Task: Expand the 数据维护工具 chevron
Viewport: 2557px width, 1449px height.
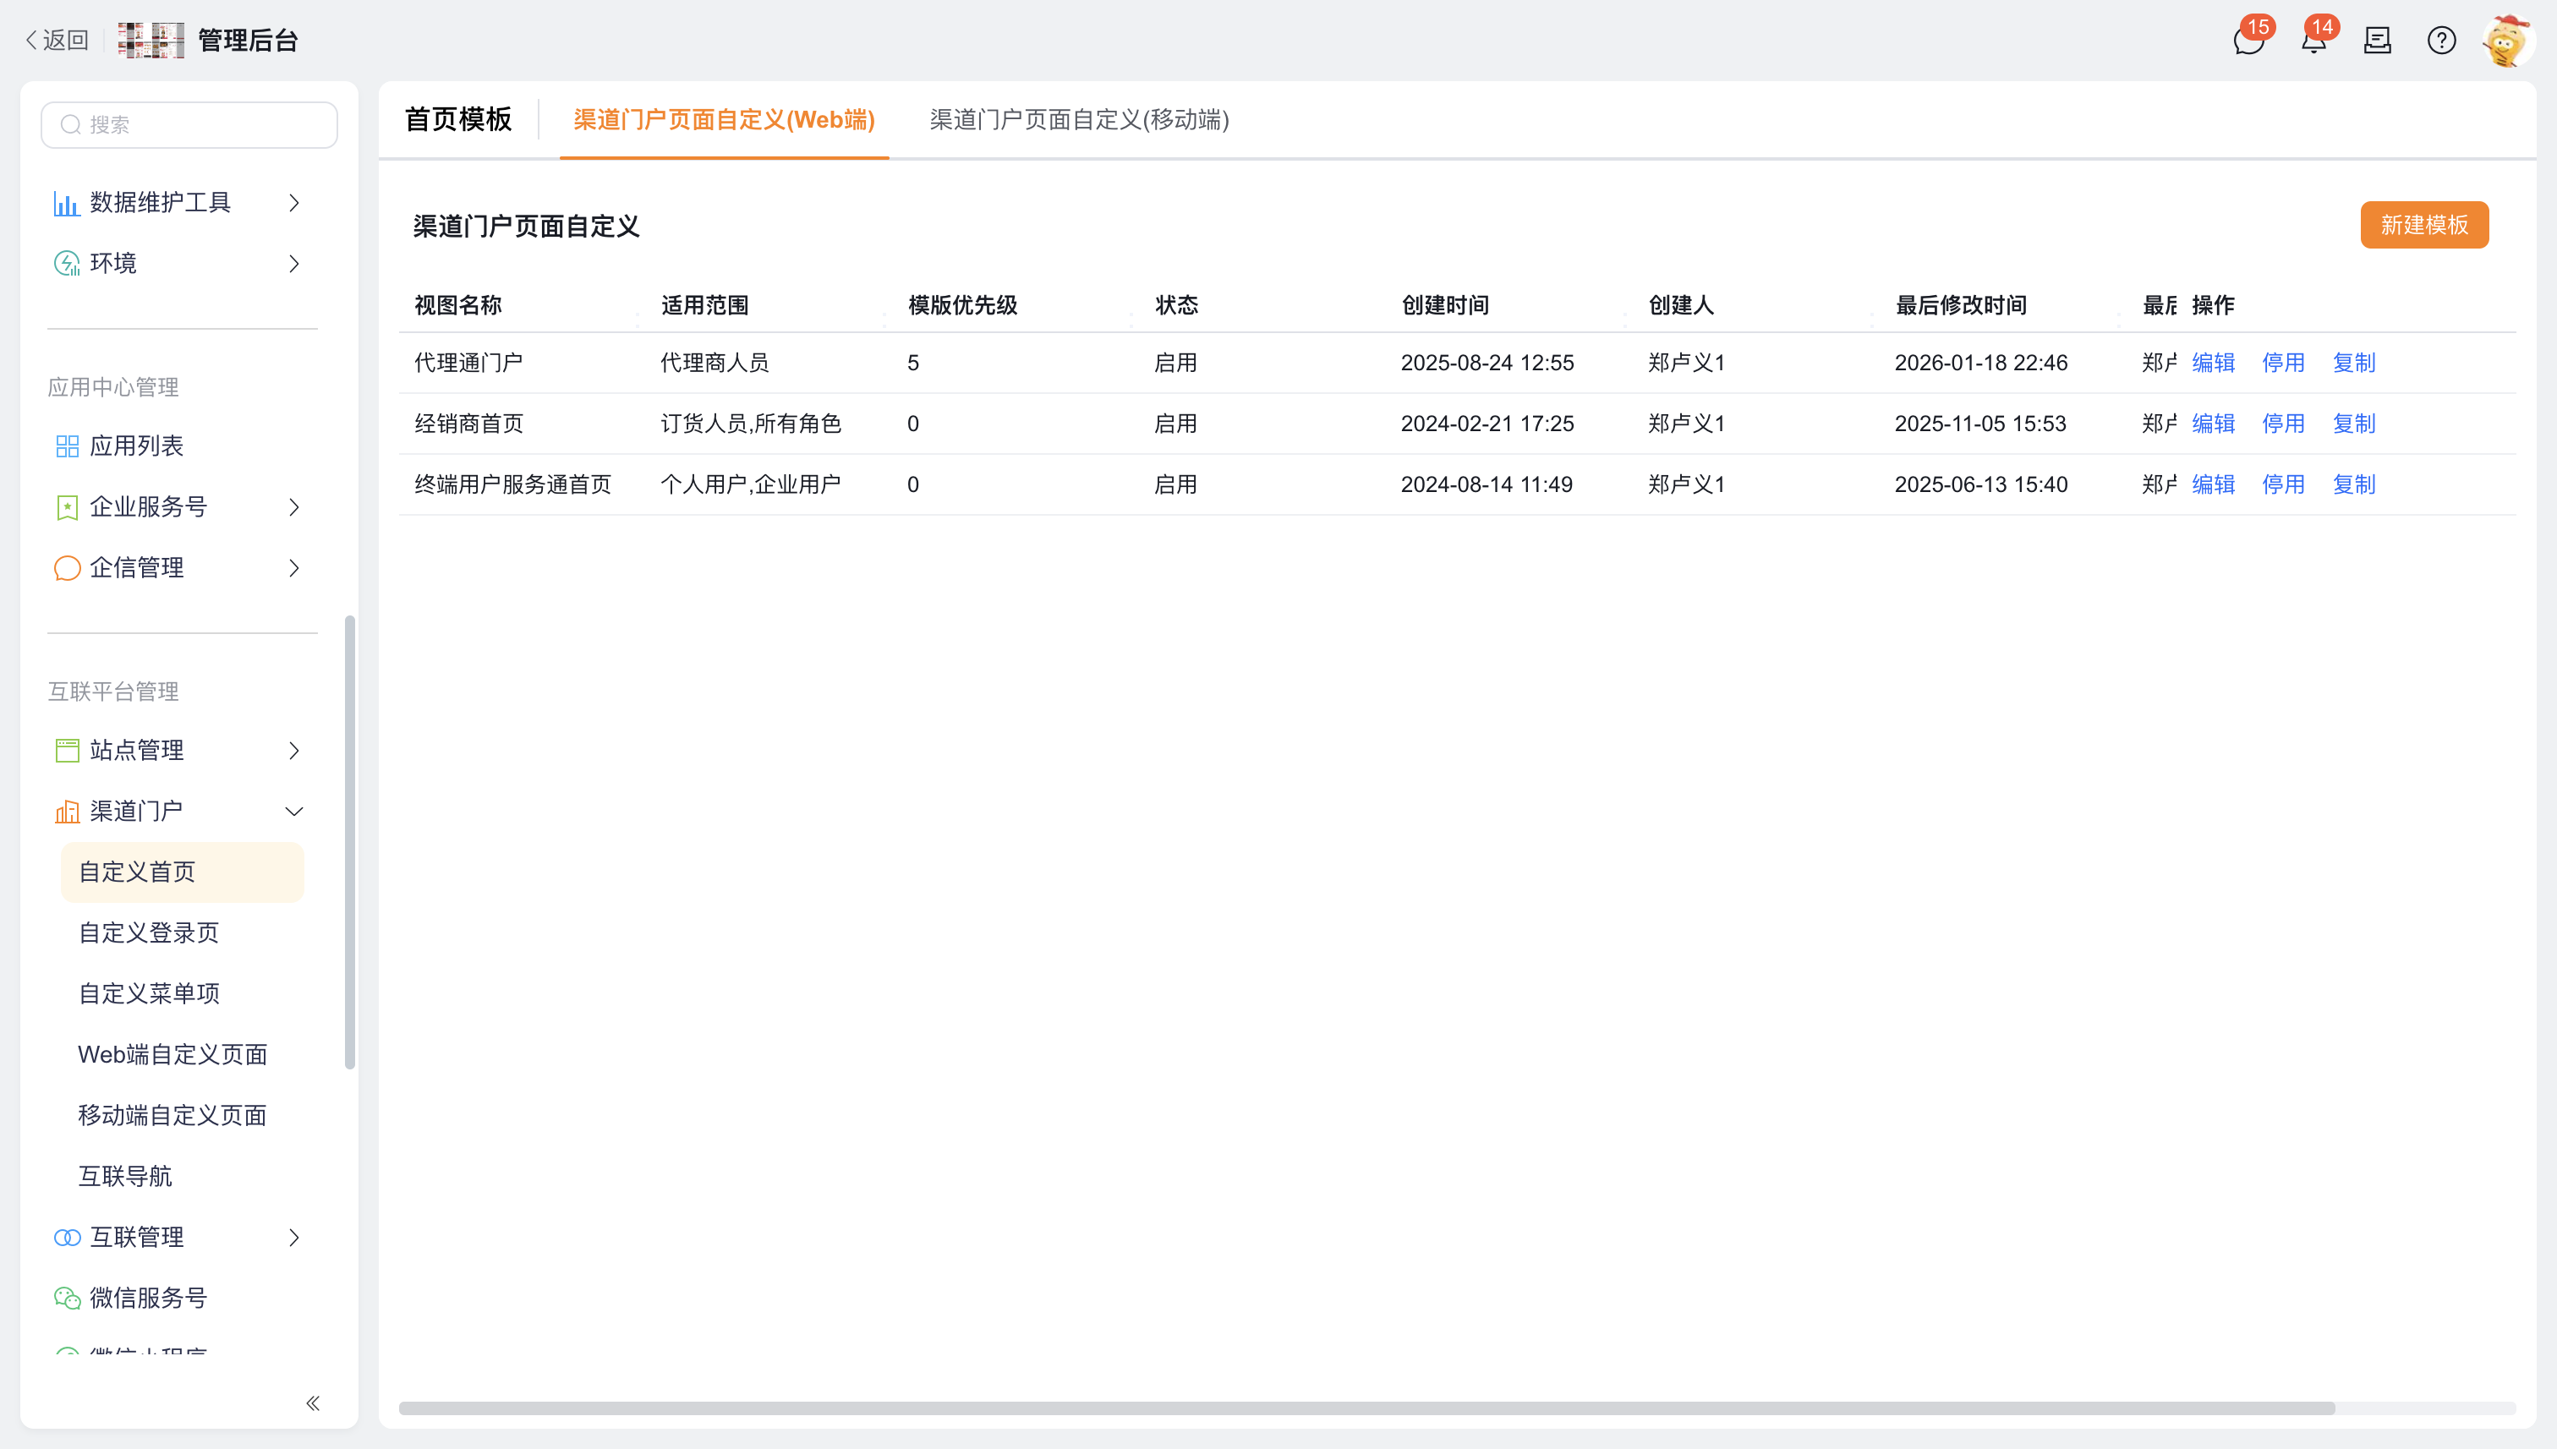Action: (293, 203)
